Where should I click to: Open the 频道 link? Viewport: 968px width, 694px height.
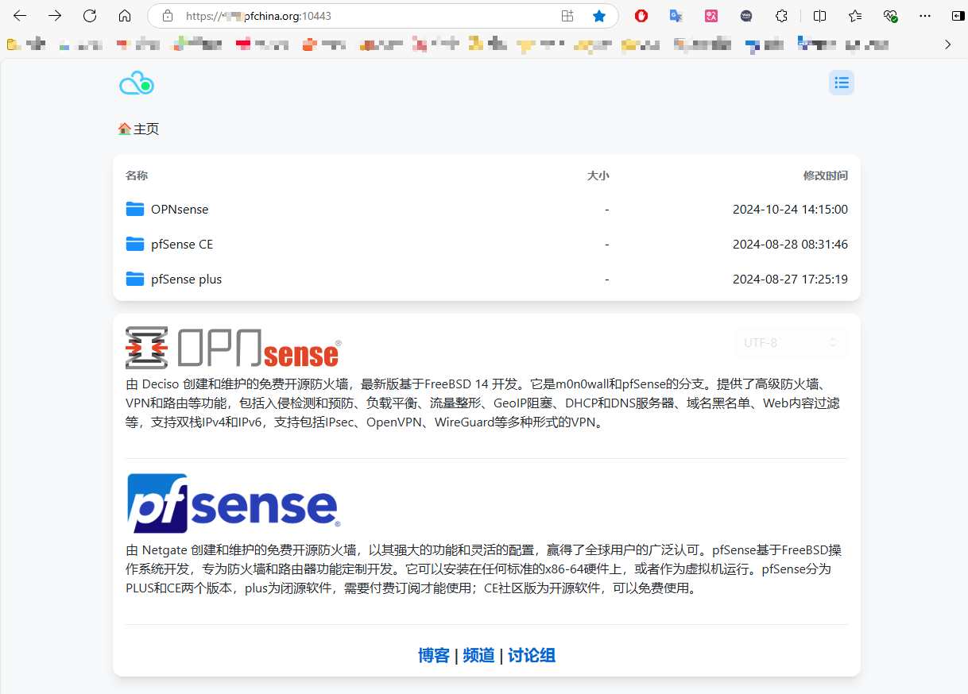[478, 655]
